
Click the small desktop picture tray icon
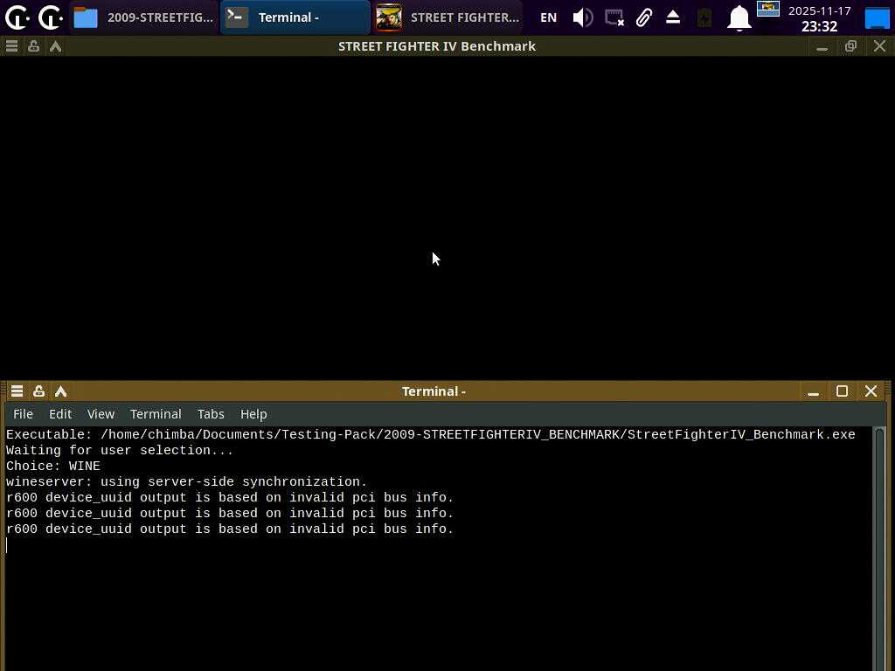[768, 9]
